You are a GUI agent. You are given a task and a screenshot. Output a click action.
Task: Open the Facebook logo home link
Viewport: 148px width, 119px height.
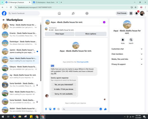tap(4, 13)
